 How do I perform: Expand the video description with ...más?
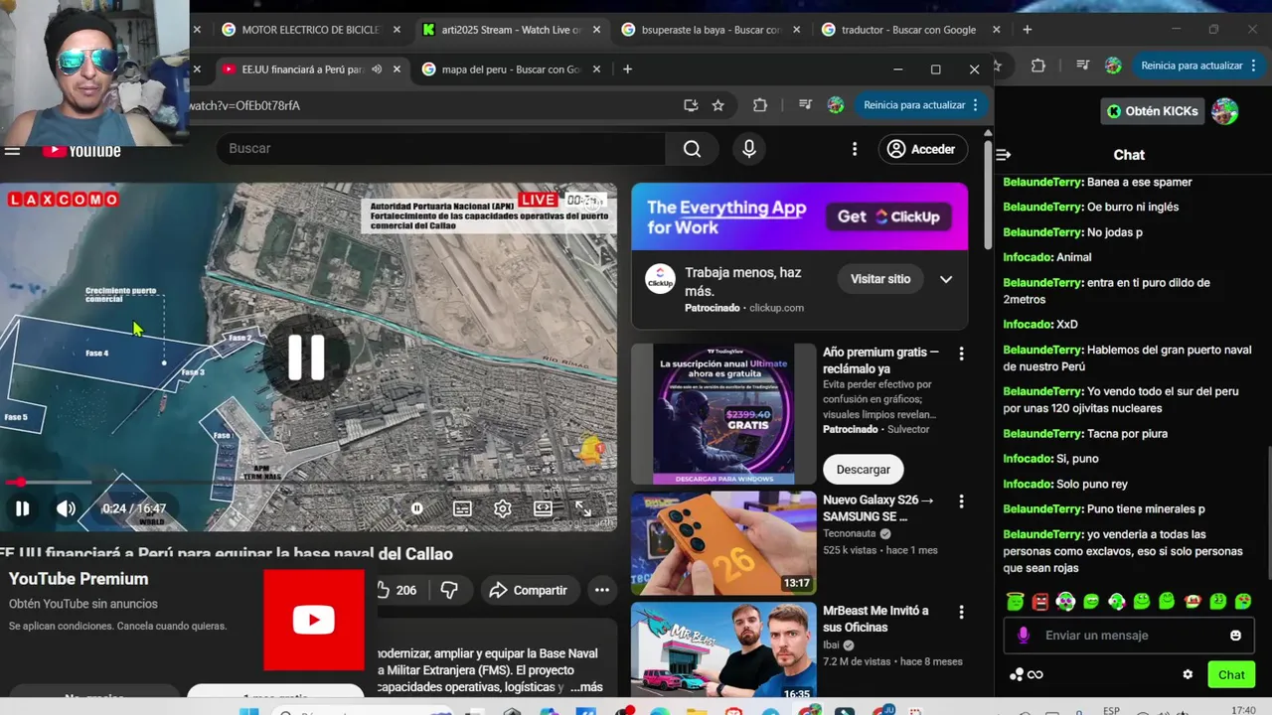[x=586, y=687]
